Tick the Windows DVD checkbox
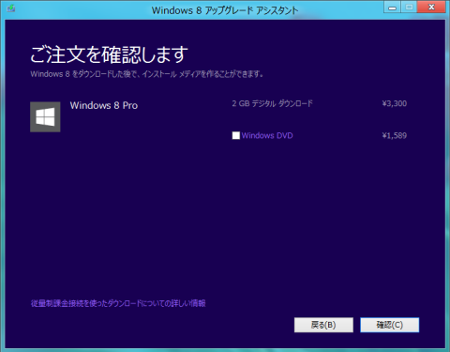The height and width of the screenshot is (352, 450). [x=236, y=135]
